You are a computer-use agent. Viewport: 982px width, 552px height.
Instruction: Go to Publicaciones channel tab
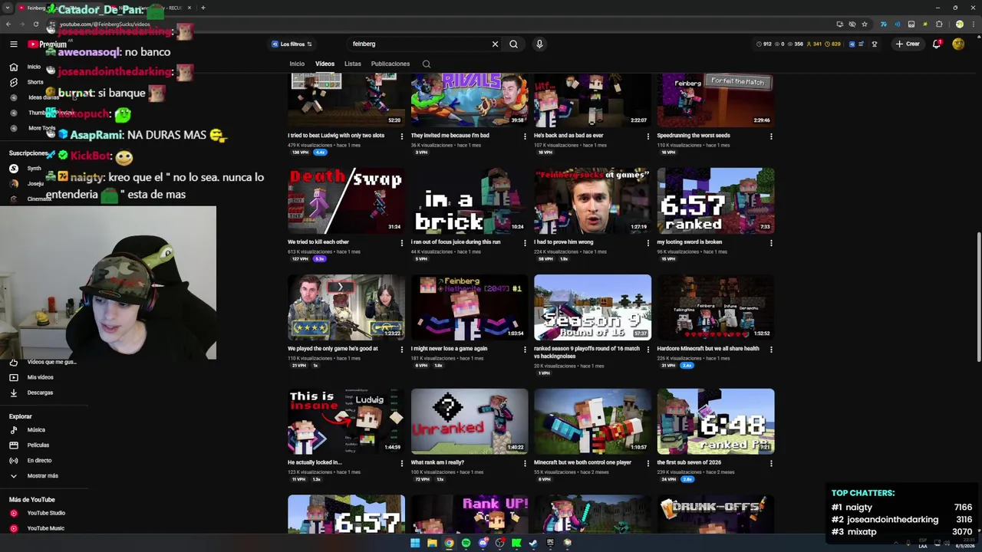390,64
